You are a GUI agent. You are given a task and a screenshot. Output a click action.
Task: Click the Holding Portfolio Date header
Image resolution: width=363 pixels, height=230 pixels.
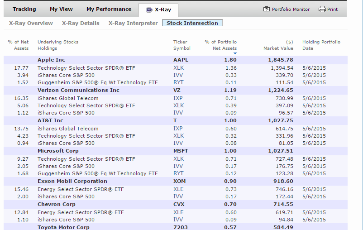click(x=321, y=45)
